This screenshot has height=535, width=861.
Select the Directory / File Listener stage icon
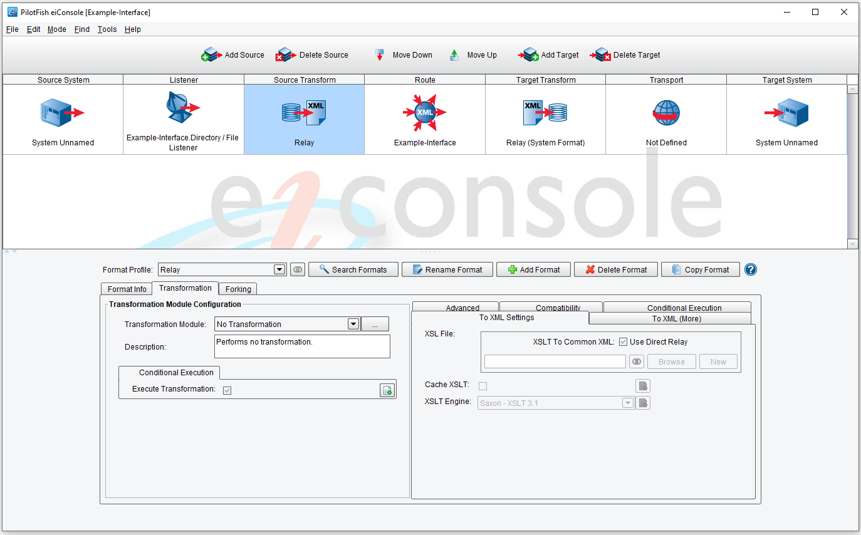click(x=183, y=108)
